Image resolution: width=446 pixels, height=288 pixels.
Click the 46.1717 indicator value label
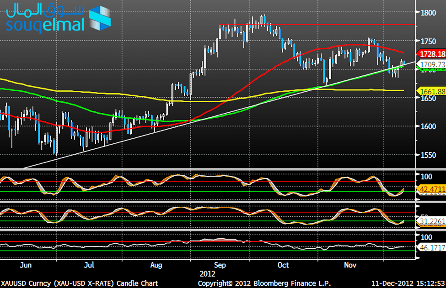431,248
